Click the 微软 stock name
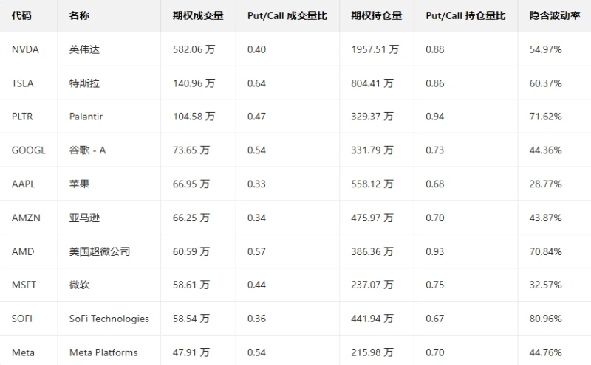Viewport: 591px width, 365px height. coord(79,285)
